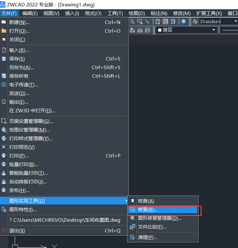Select 输出(E)...

click(64, 102)
